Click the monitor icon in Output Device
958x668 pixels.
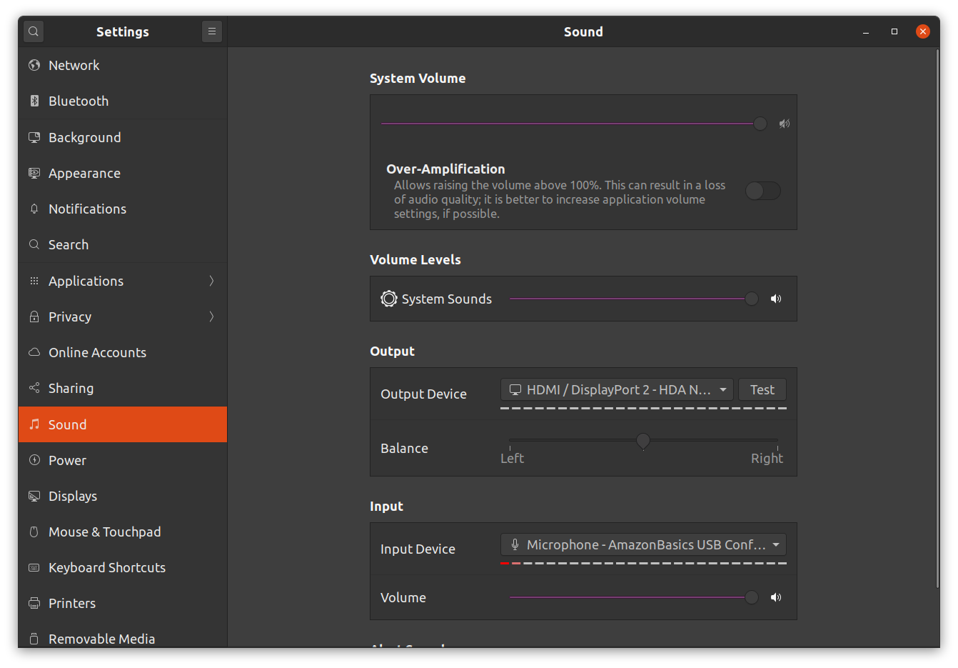[515, 389]
